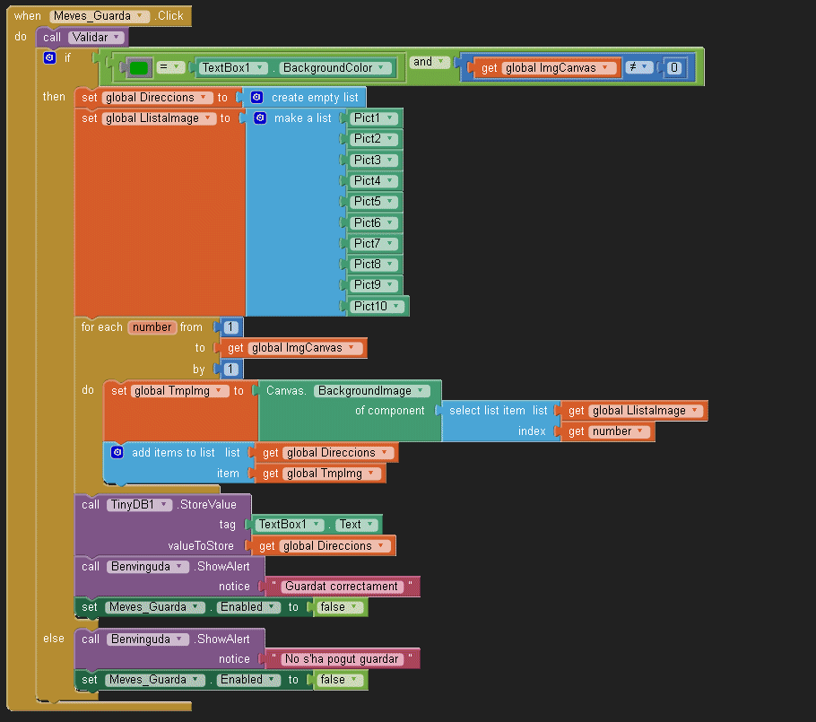Click the 'No s'ha pogut guardar' text string

[341, 659]
